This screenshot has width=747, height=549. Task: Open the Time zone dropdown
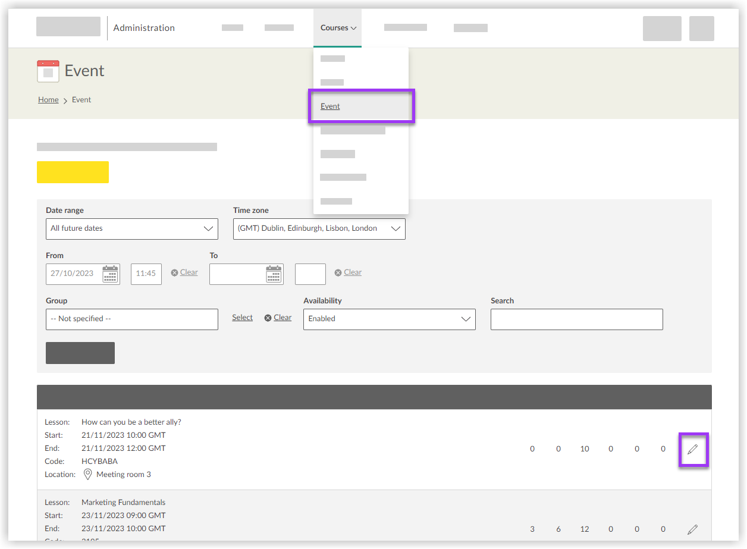319,229
